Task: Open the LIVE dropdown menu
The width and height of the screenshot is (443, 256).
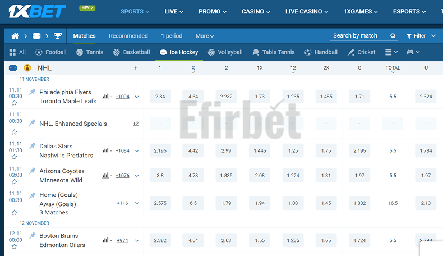Action: 174,12
